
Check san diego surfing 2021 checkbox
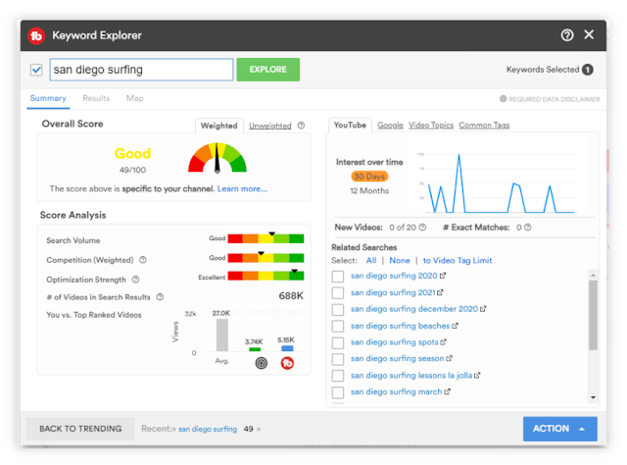click(x=338, y=292)
